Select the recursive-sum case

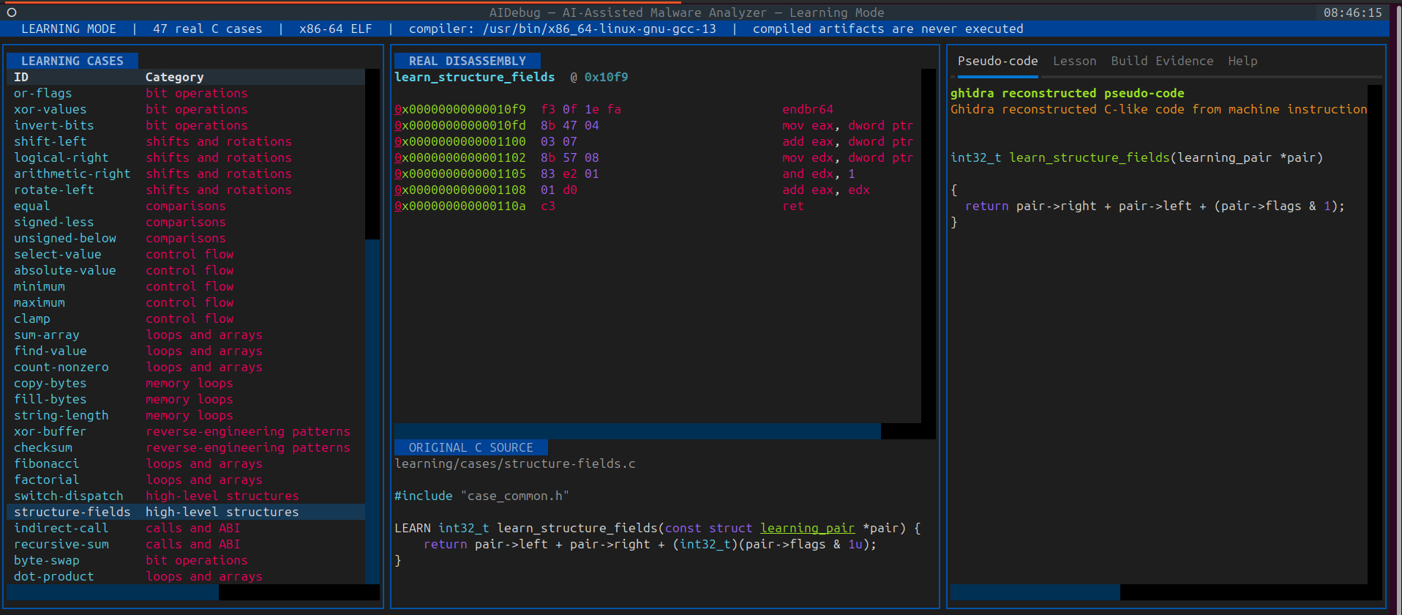[x=186, y=544]
